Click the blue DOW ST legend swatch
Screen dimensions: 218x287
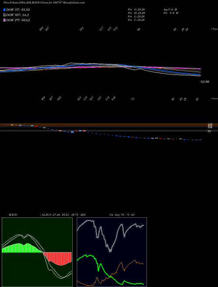pyautogui.click(x=4, y=10)
